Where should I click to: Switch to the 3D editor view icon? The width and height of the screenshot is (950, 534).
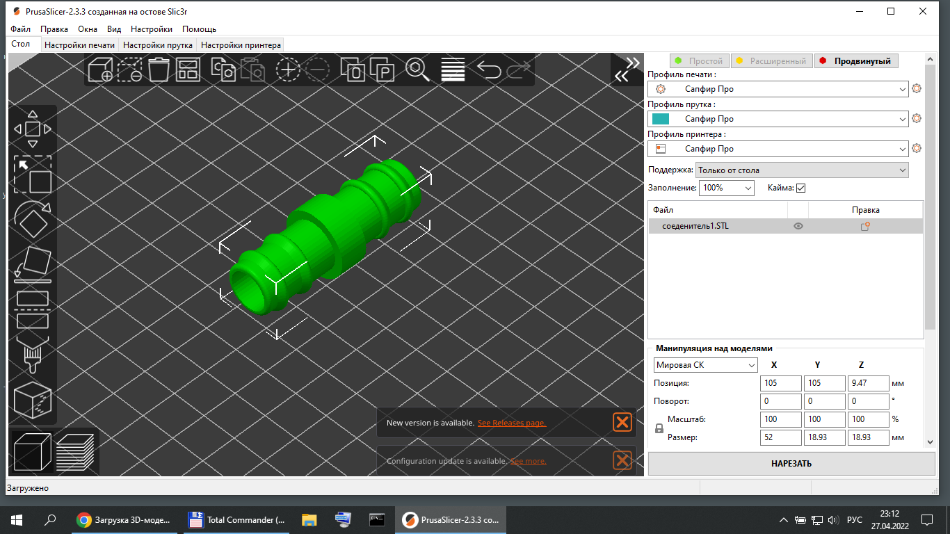point(33,453)
